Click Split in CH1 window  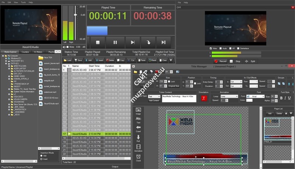point(250,61)
